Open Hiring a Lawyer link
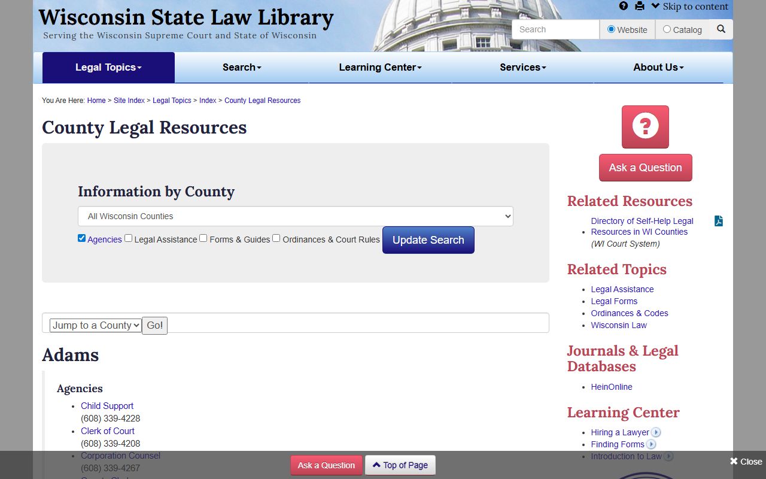This screenshot has width=766, height=479. tap(620, 432)
